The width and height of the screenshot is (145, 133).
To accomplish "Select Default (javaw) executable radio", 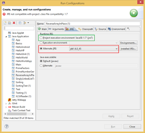I will point(41,61).
